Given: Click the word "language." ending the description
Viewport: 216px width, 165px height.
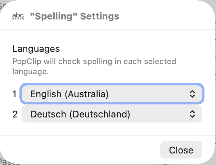Looking at the screenshot, I should (30, 71).
